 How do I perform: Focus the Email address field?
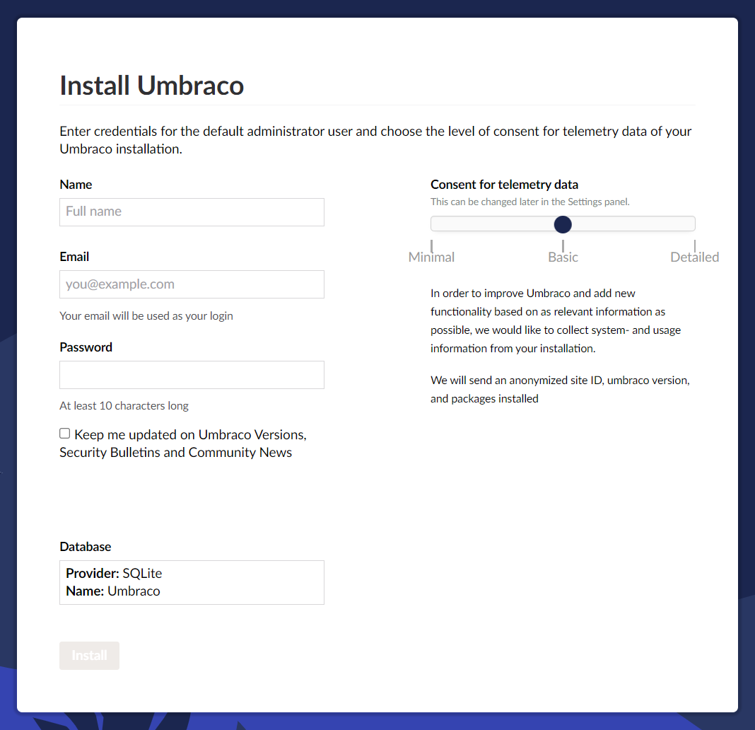(x=192, y=284)
